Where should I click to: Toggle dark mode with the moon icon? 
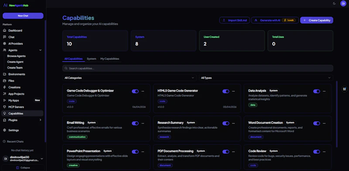(x=334, y=3)
